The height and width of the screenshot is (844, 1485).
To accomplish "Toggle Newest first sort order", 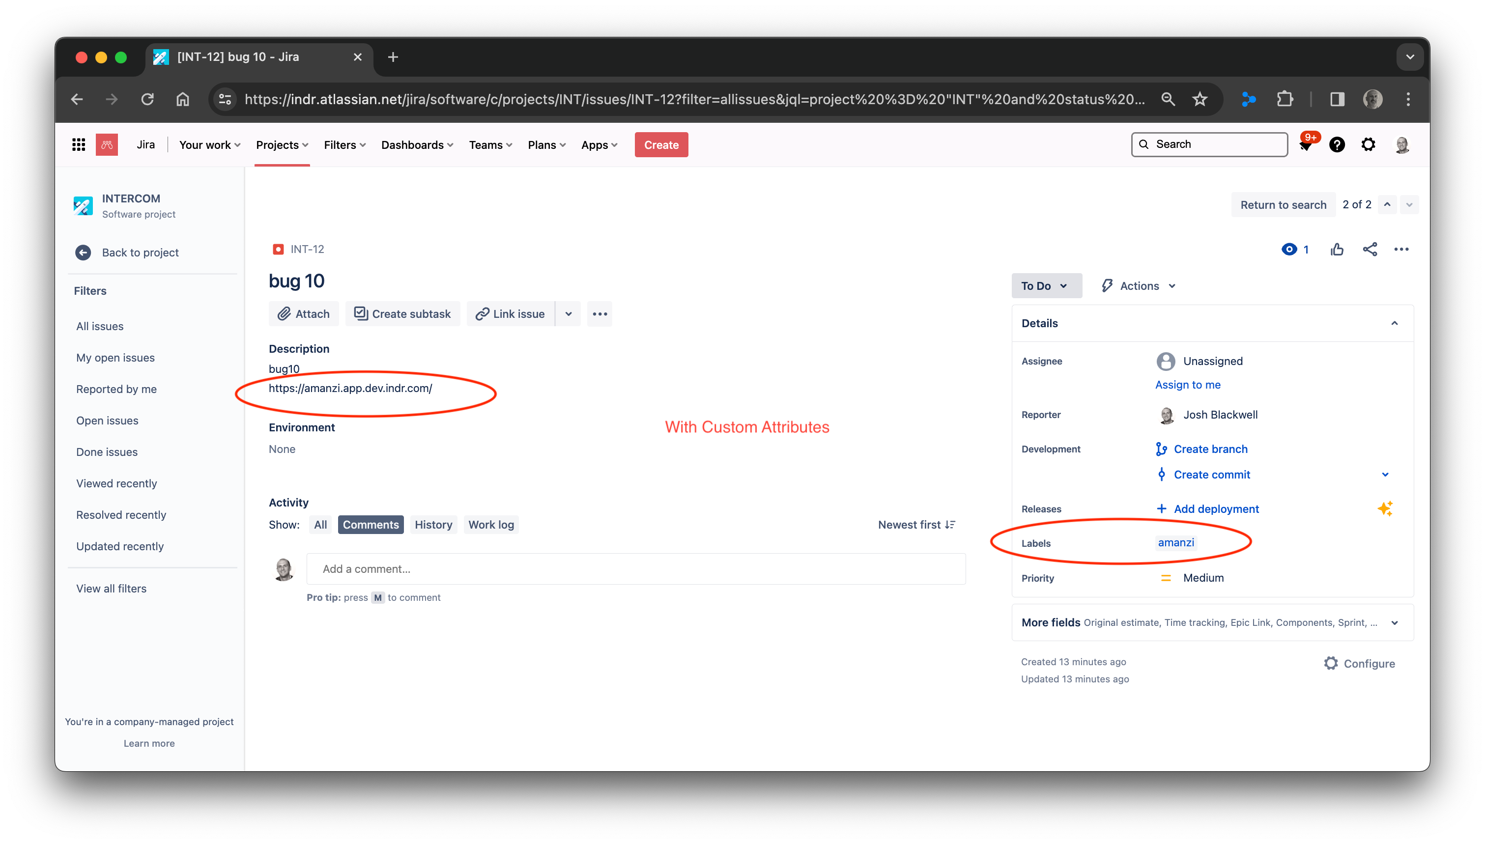I will (x=916, y=525).
